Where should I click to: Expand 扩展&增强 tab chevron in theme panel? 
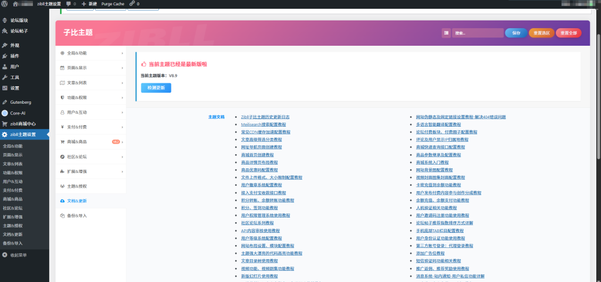pos(122,171)
